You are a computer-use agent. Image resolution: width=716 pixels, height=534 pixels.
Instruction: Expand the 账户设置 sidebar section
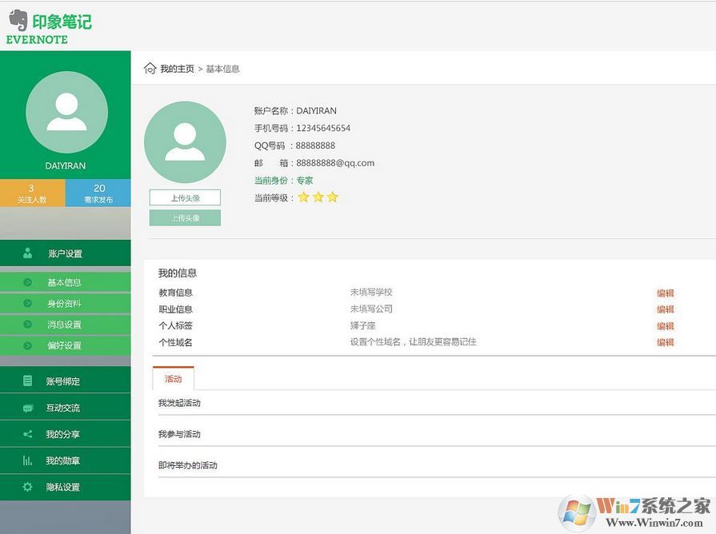pos(64,254)
